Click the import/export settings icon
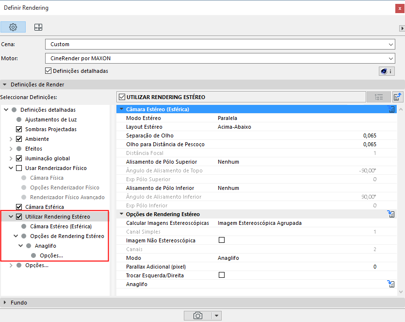Viewport: 405px width, 322px height. [398, 97]
